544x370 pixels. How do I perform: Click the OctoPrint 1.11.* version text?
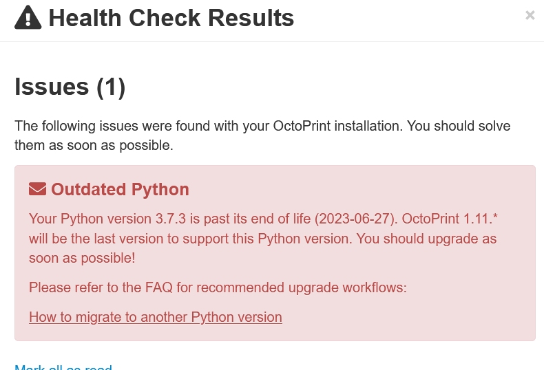point(450,219)
